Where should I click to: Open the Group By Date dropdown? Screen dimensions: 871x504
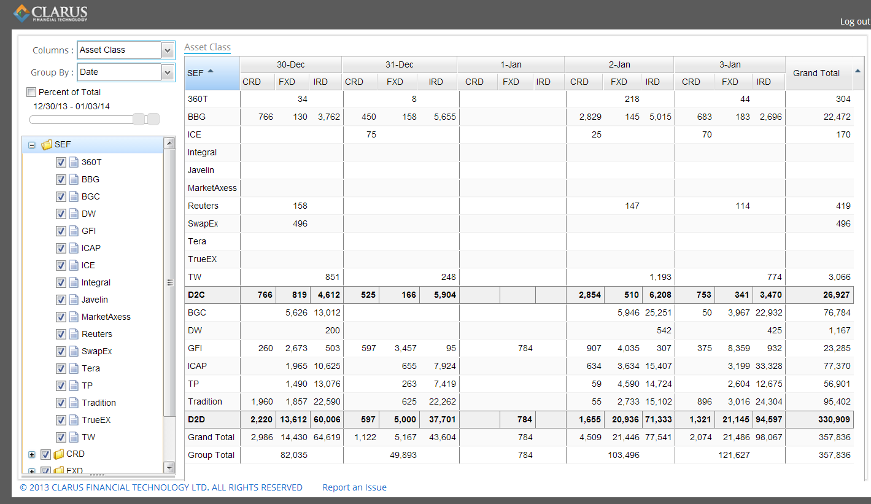pos(168,72)
